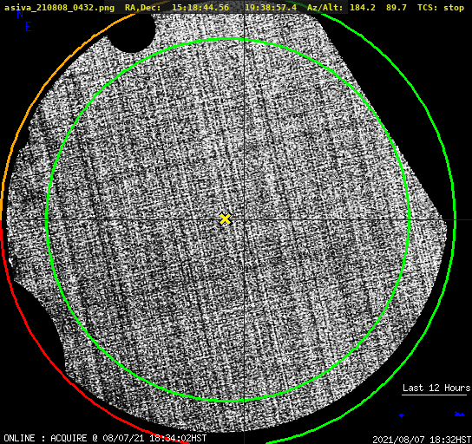472x444 pixels.
Task: Click the yellow X telescope position marker
Action: point(226,219)
